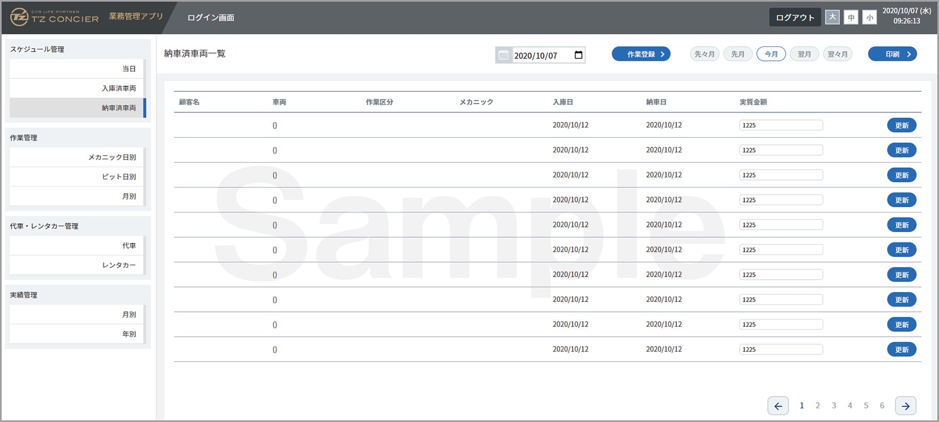Image resolution: width=939 pixels, height=422 pixels.
Task: Click the 印刷 print button
Action: pos(892,54)
